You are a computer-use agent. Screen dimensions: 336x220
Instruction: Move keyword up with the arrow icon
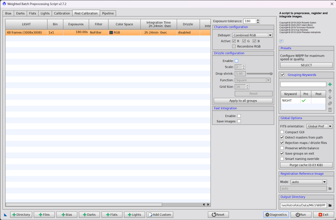pos(330,91)
